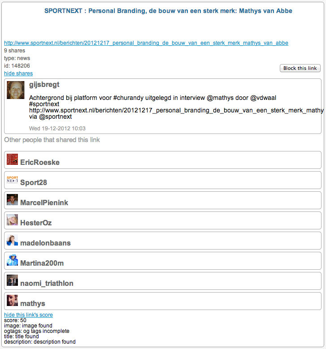Click mathys's avatar icon

[x=13, y=301]
